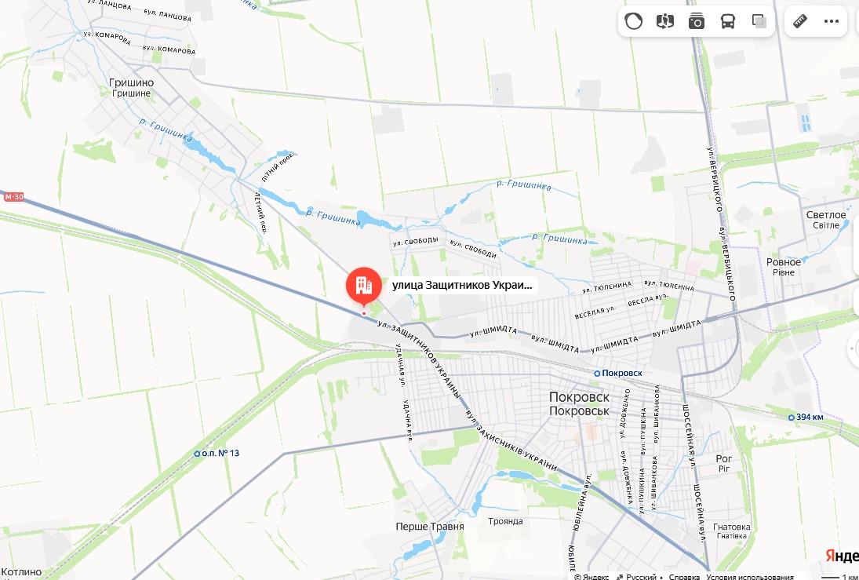Click the © Яндекс copyright link
The width and height of the screenshot is (859, 580).
(x=591, y=577)
